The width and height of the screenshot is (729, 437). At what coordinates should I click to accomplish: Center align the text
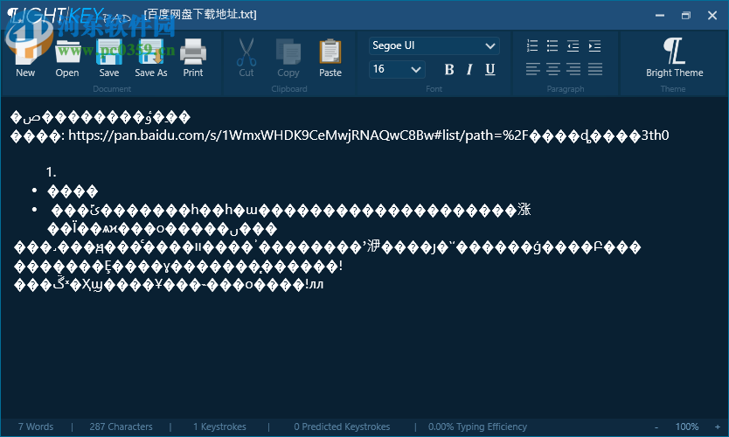552,69
